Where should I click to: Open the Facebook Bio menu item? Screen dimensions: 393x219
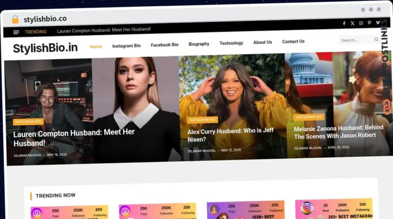tap(164, 45)
